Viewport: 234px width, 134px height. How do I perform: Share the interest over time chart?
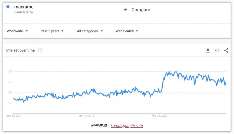(226, 51)
